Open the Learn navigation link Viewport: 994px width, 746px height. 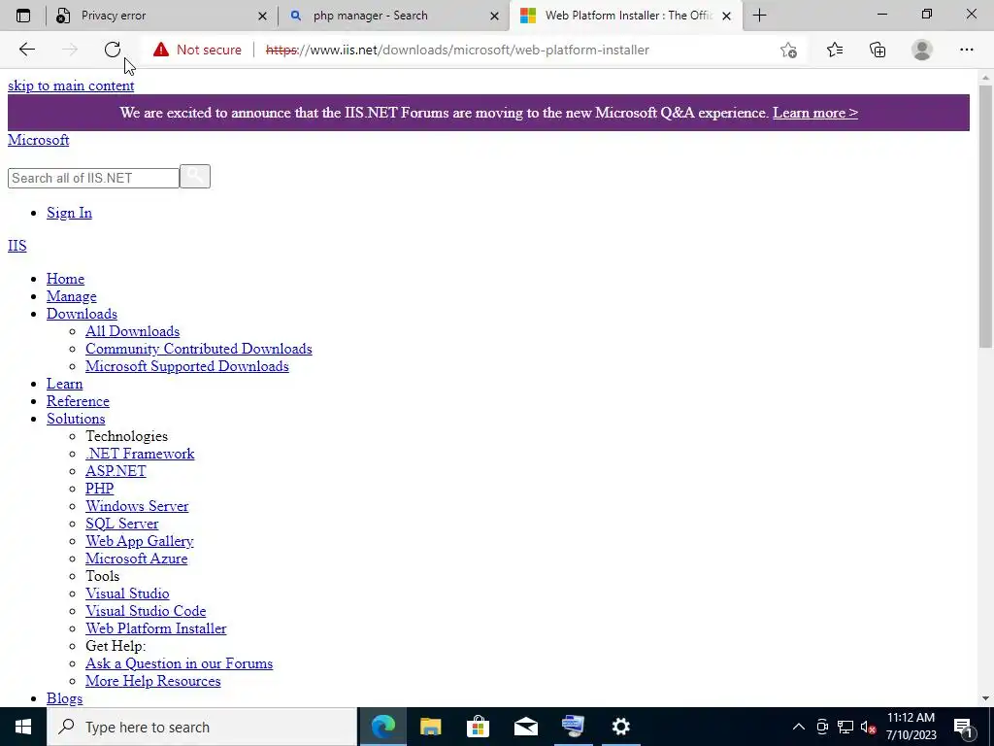65,384
